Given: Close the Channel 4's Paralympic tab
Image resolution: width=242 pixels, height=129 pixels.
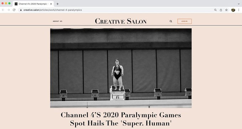Looking at the screenshot, I should tap(51, 4).
